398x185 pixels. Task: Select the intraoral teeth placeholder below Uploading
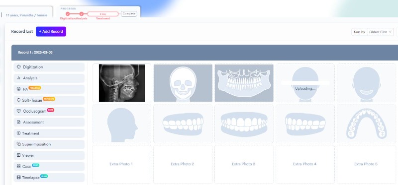tap(305, 124)
